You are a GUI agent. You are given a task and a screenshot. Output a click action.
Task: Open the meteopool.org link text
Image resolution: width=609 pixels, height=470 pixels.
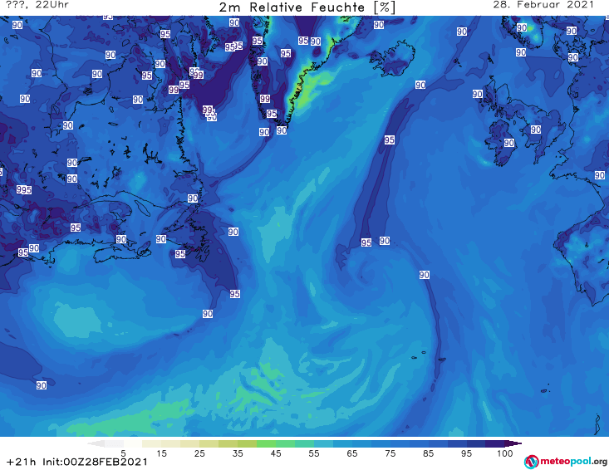tap(573, 461)
